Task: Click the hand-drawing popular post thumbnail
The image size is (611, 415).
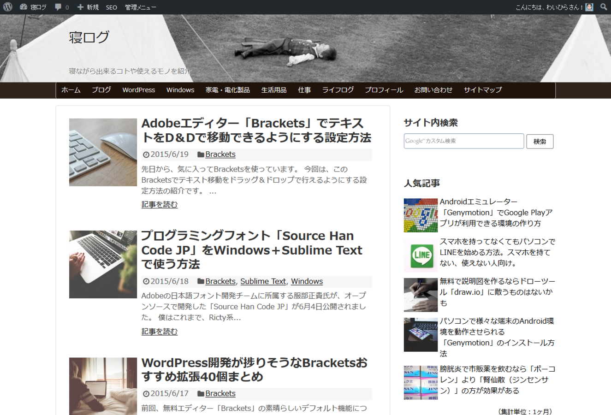Action: (x=421, y=295)
